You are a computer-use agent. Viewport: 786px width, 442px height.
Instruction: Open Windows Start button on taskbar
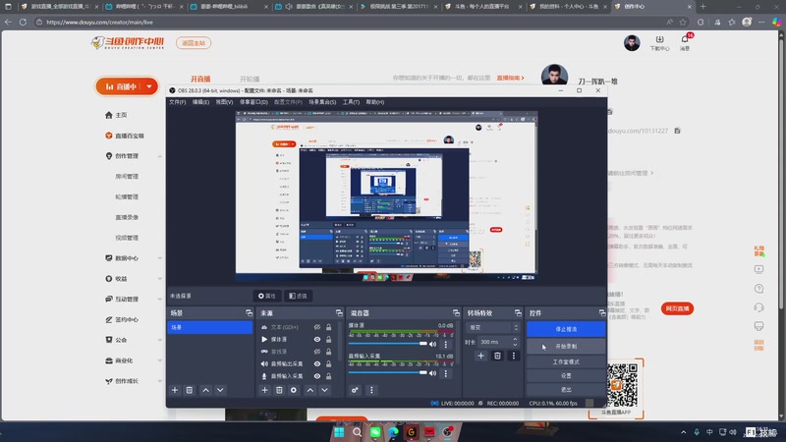pyautogui.click(x=339, y=432)
